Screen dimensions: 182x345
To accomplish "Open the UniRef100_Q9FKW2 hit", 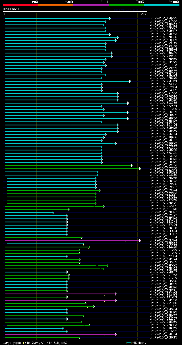I will [x=164, y=266].
